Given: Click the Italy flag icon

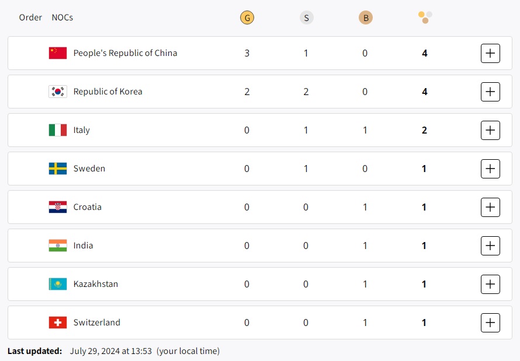Looking at the screenshot, I should pos(58,130).
